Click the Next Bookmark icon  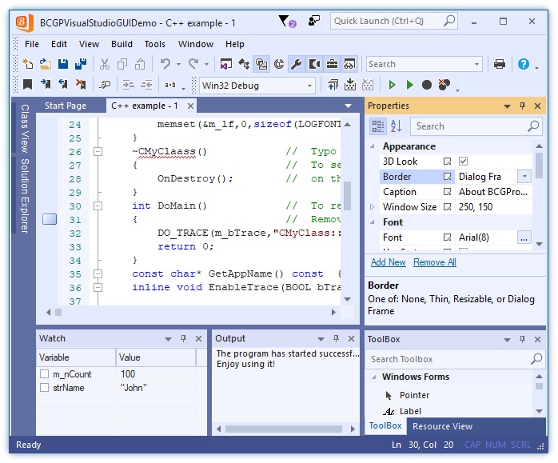[46, 85]
